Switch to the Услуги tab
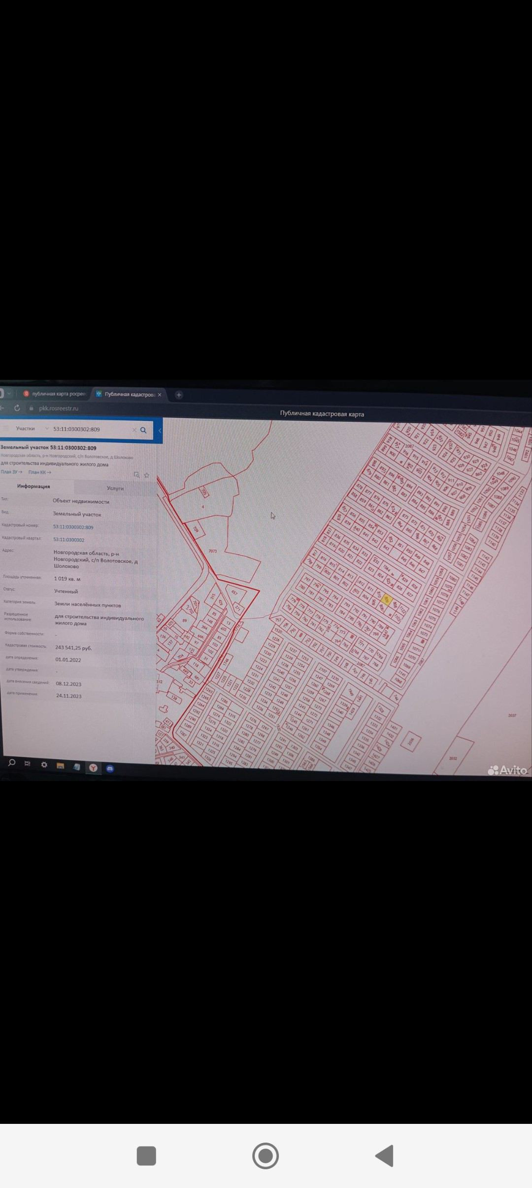The height and width of the screenshot is (1188, 532). point(115,488)
